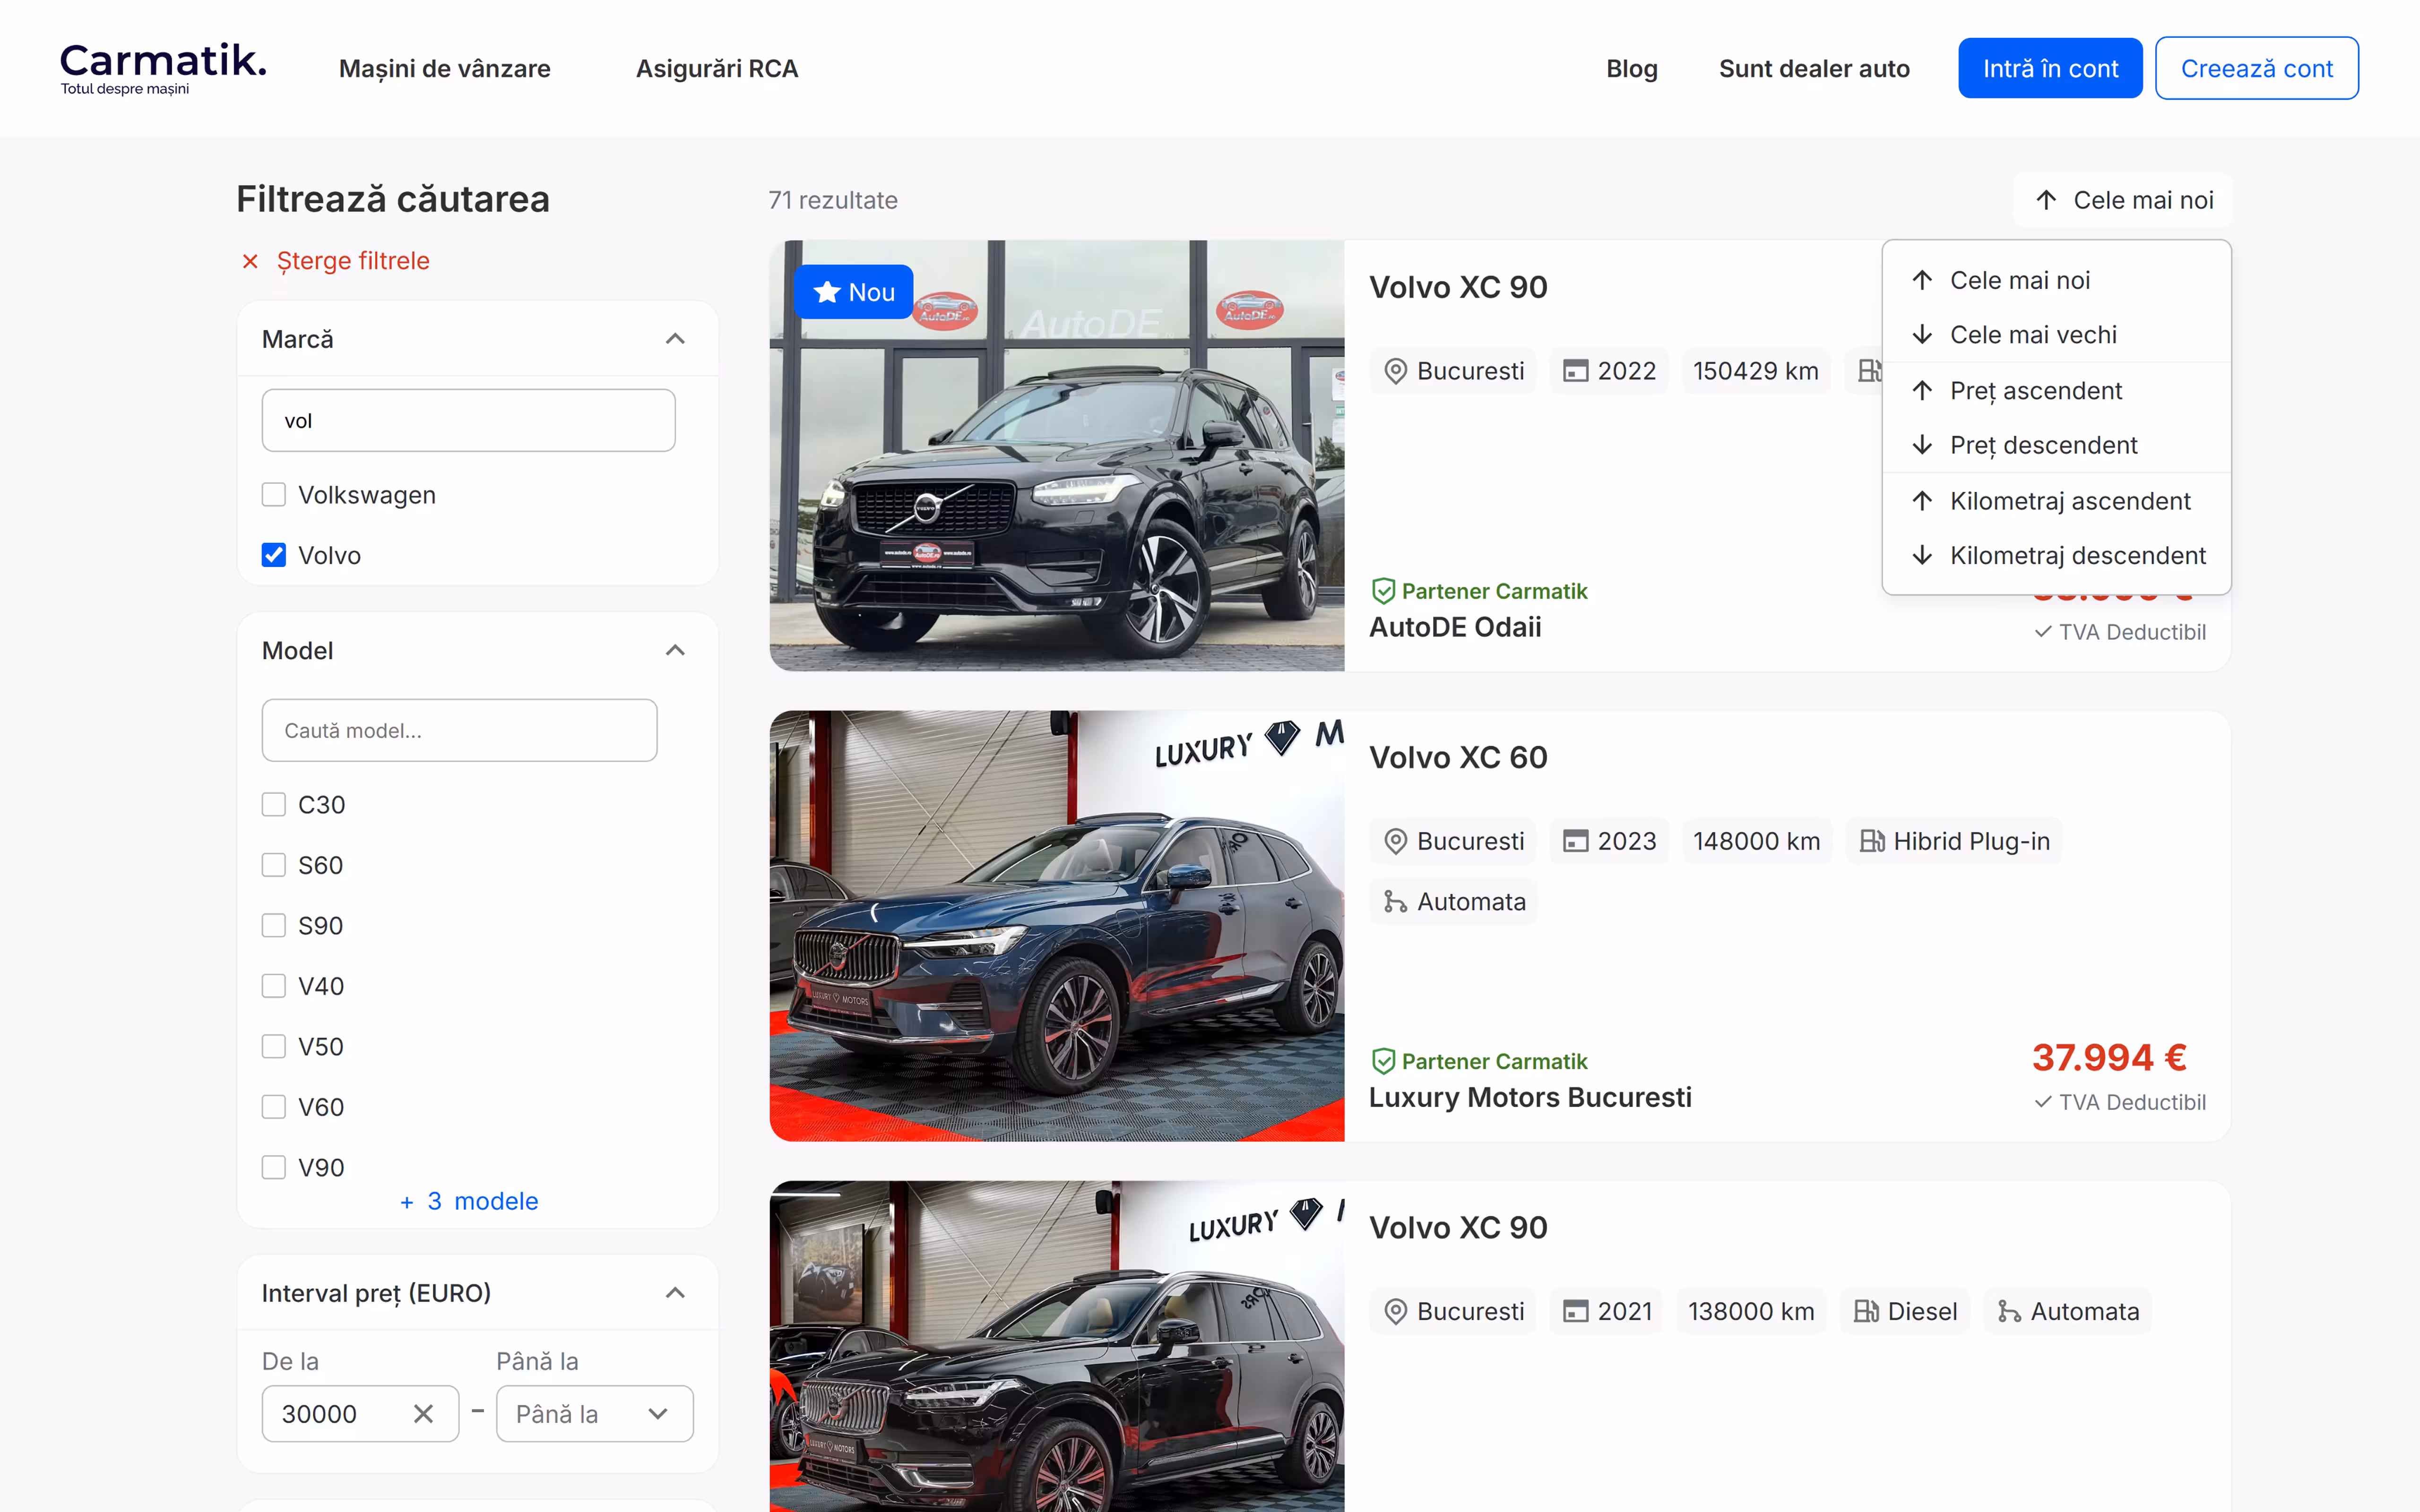Image resolution: width=2420 pixels, height=1512 pixels.
Task: Click calendar icon next to 2023
Action: [1576, 841]
